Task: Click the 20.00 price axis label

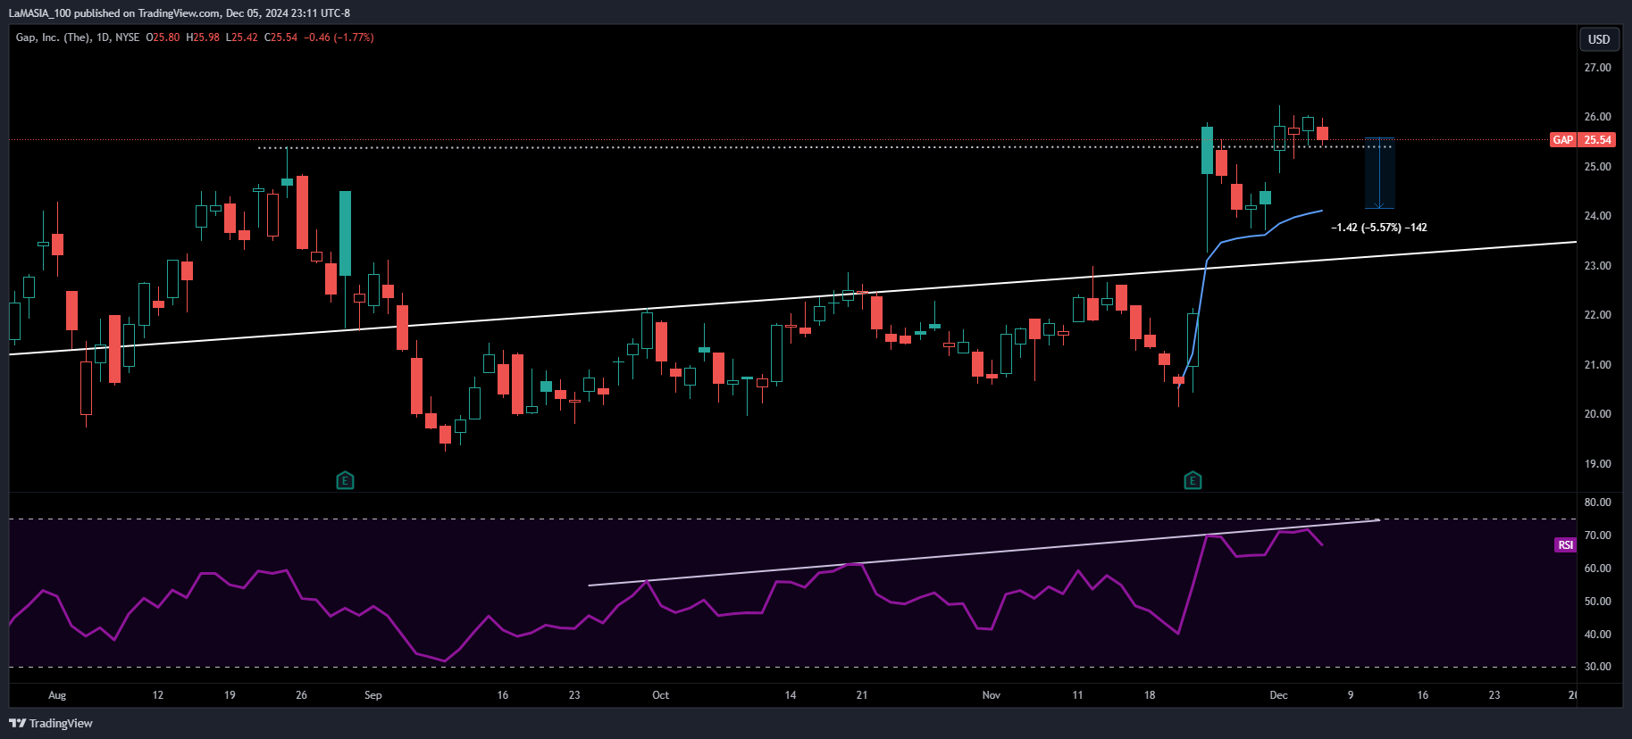Action: coord(1597,414)
